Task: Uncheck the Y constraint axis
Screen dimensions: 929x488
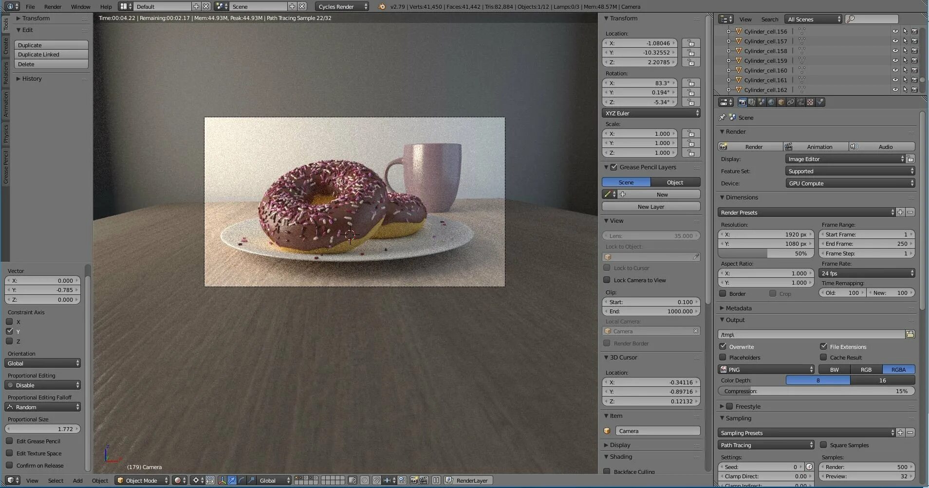Action: click(9, 331)
